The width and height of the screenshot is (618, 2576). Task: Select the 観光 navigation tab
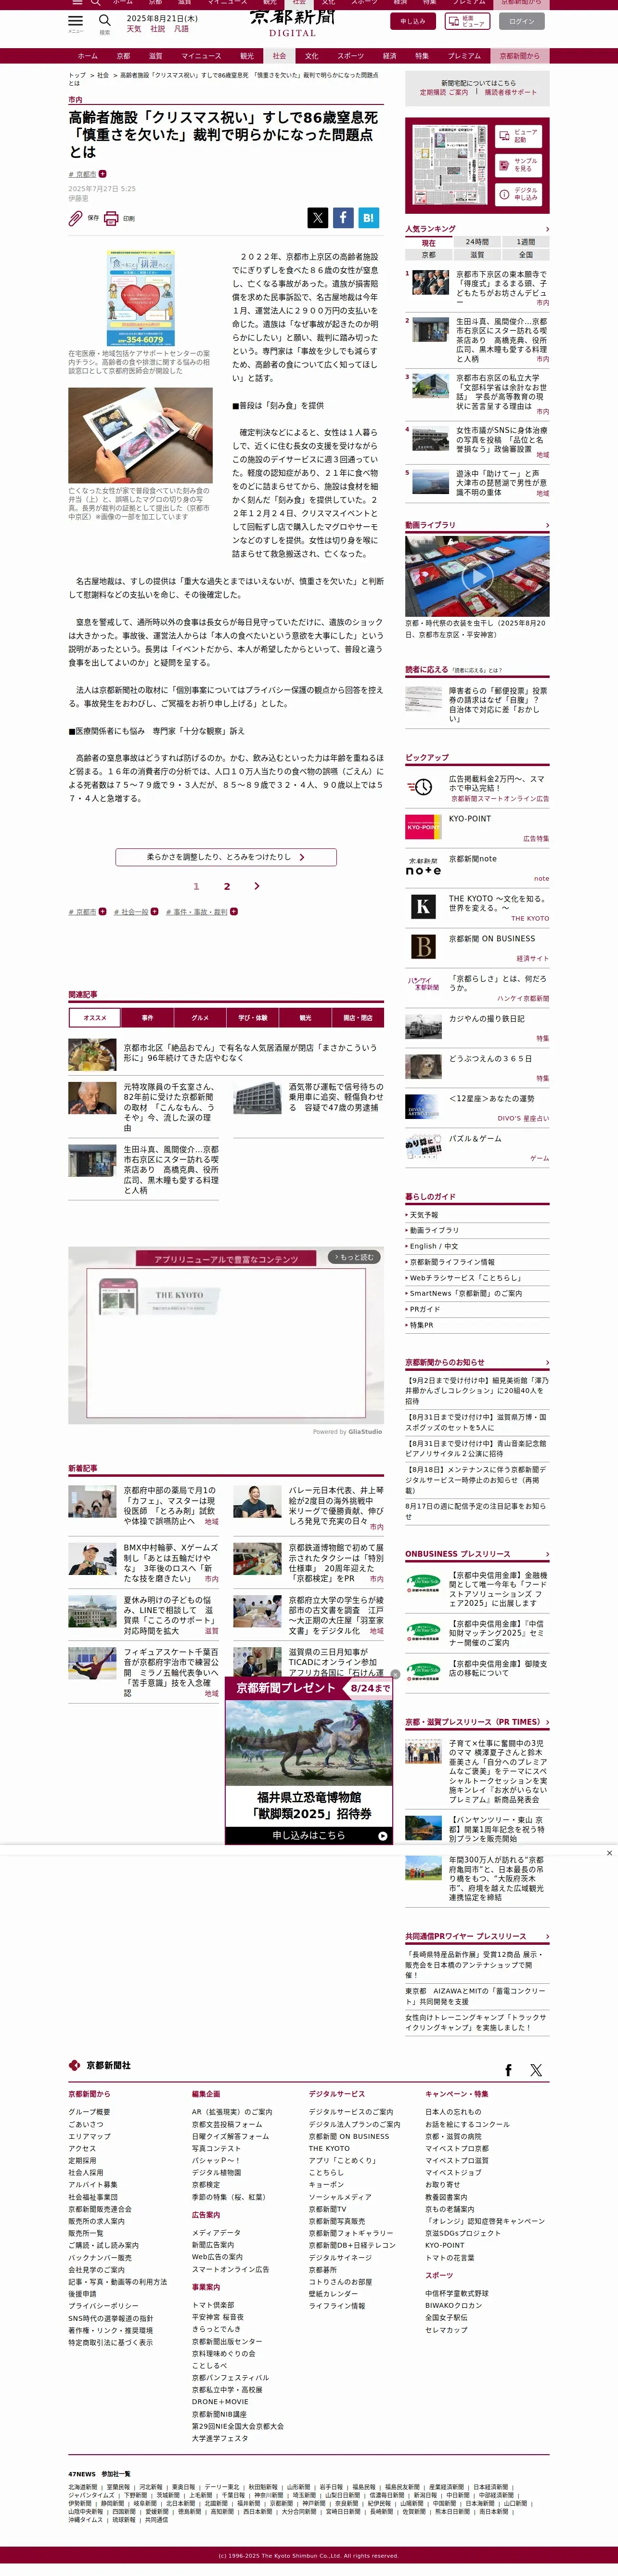point(247,56)
